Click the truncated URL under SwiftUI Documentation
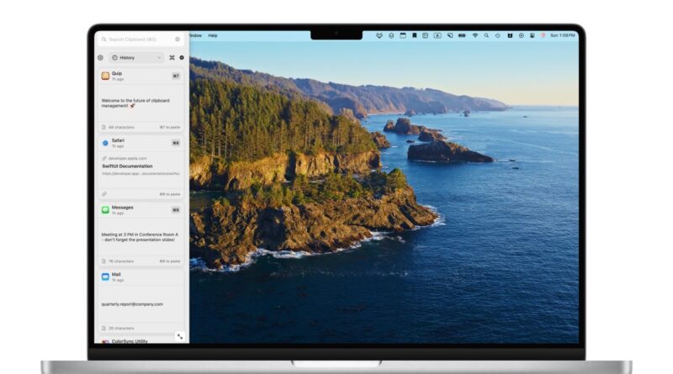Image resolution: width=673 pixels, height=374 pixels. (x=140, y=174)
